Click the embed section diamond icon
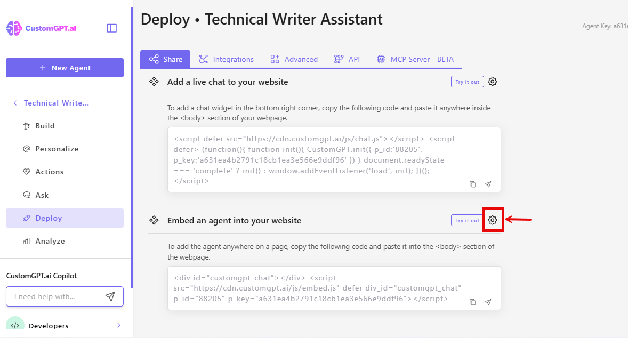This screenshot has height=338, width=628. pyautogui.click(x=154, y=220)
